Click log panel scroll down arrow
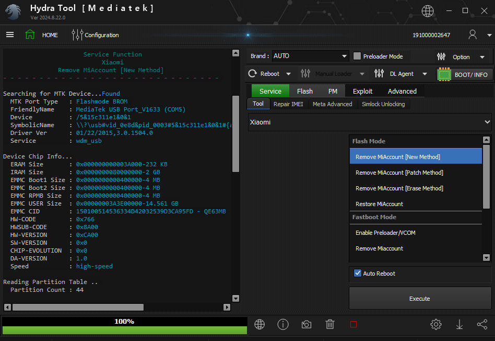Image resolution: width=495 pixels, height=341 pixels. tap(235, 298)
